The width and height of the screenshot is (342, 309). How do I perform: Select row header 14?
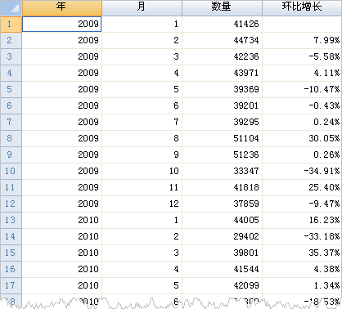tap(11, 237)
